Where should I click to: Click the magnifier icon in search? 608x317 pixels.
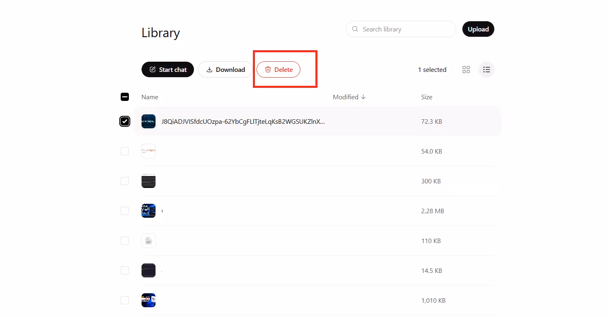355,29
